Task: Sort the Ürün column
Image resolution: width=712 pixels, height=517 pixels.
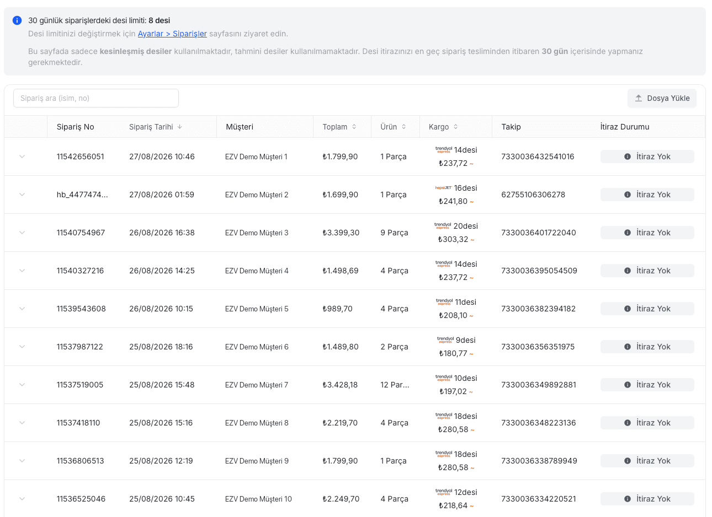Action: point(404,127)
